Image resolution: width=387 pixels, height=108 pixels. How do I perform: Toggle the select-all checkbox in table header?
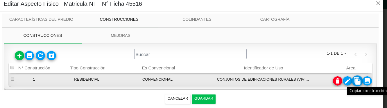click(x=12, y=68)
